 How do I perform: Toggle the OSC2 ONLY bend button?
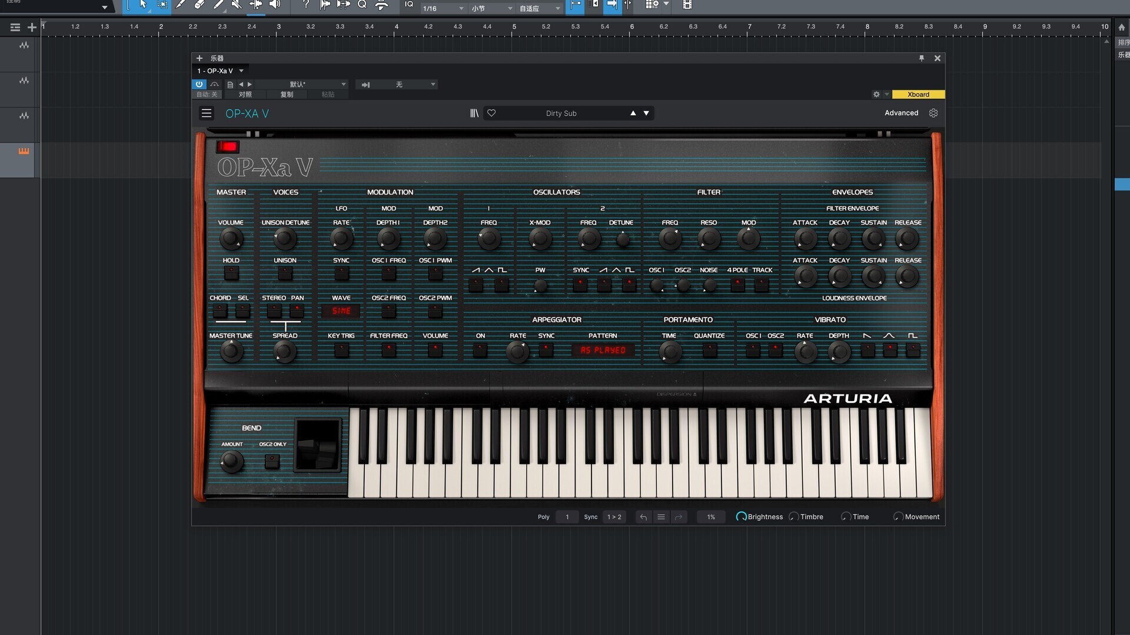click(x=272, y=462)
